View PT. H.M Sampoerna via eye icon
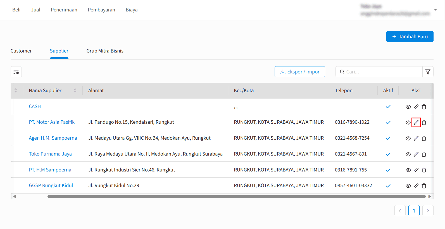The height and width of the screenshot is (229, 445). [x=408, y=170]
